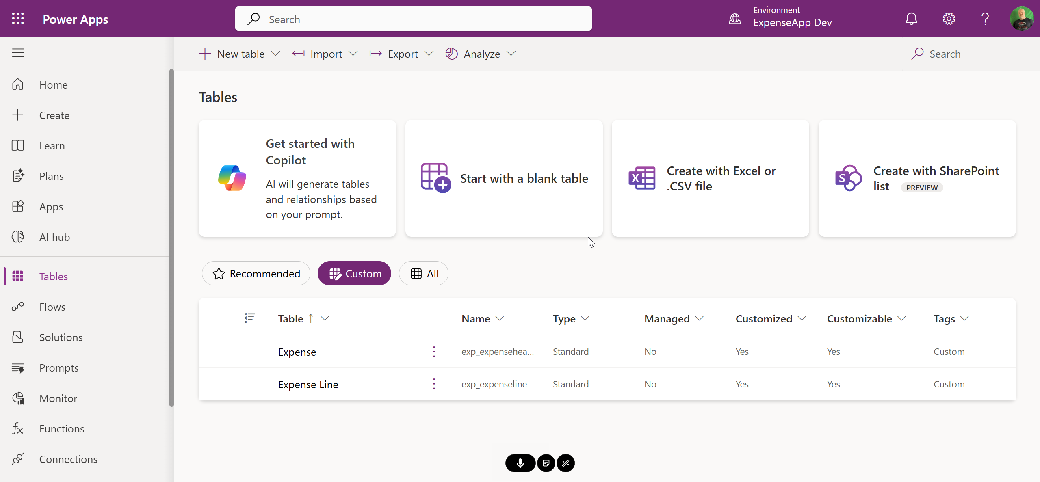Open the Flows navigation label
This screenshot has height=482, width=1040.
(52, 307)
